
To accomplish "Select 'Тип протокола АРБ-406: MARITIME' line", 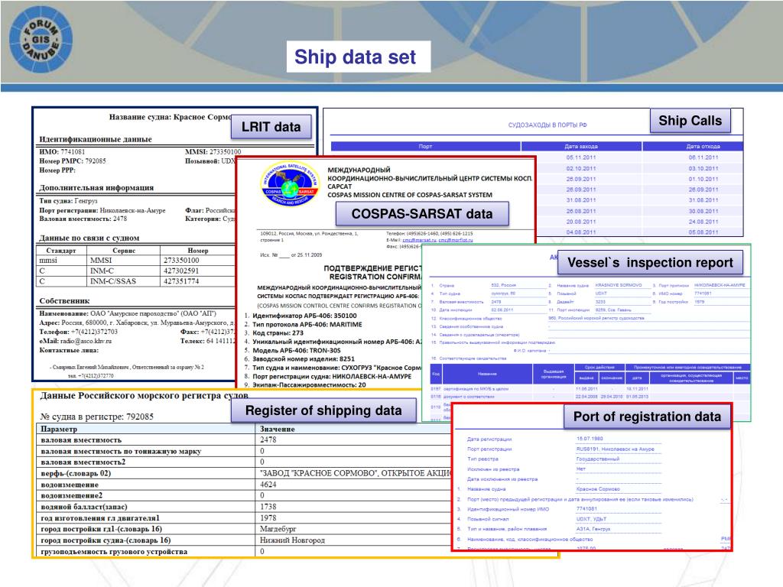I will pos(307,324).
